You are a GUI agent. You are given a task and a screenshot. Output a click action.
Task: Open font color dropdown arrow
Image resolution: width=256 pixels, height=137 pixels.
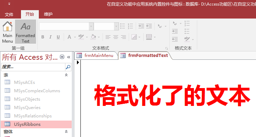75,37
